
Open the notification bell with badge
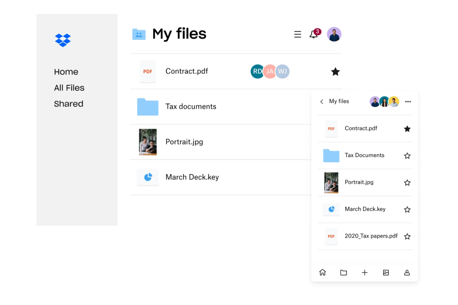314,34
